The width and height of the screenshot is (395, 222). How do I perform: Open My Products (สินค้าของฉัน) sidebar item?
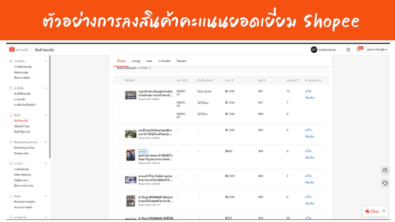(21, 121)
